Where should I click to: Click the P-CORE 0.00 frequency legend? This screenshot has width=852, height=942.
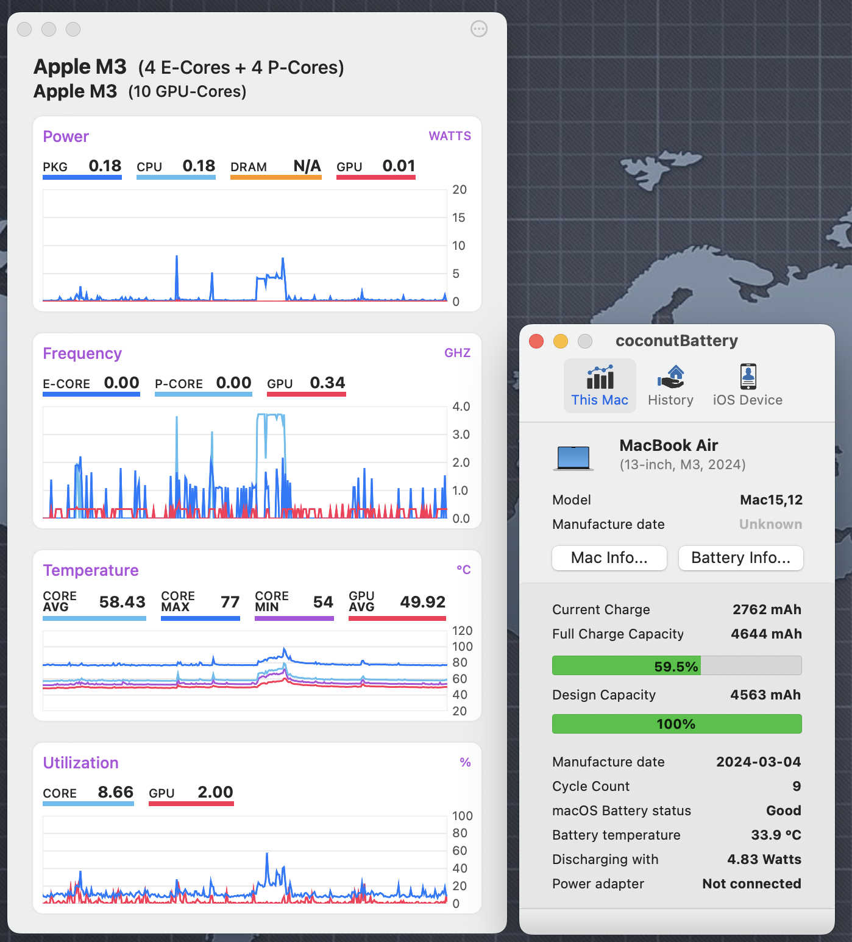pos(204,384)
